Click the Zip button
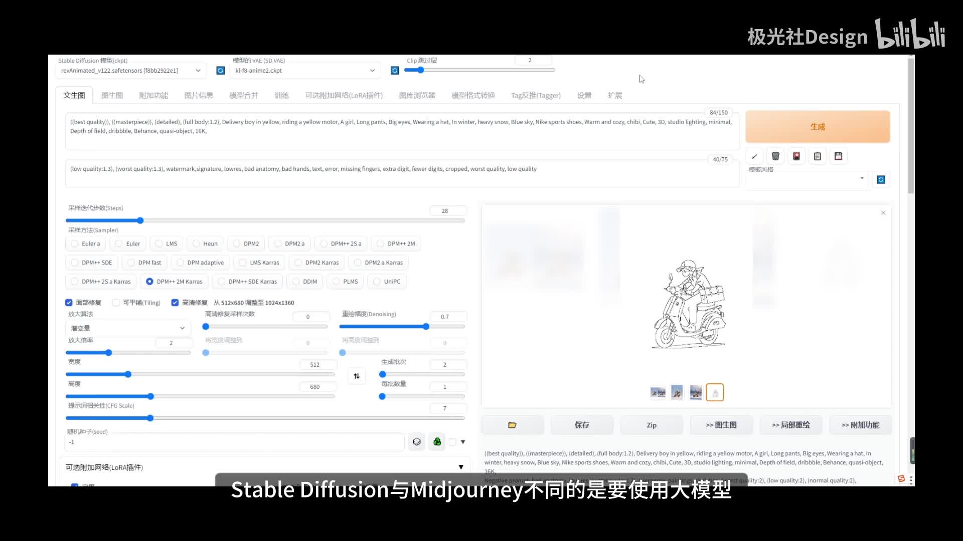This screenshot has width=963, height=541. [651, 425]
